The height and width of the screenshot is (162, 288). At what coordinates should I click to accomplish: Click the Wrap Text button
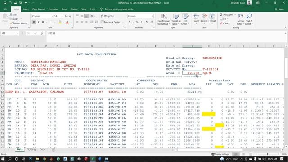tap(108, 16)
